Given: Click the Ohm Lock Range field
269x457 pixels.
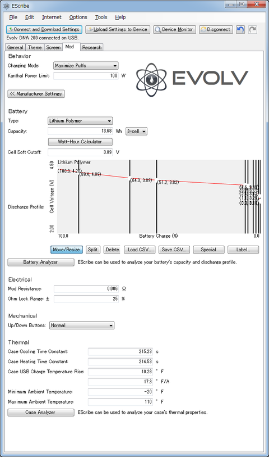Looking at the screenshot, I should (86, 298).
